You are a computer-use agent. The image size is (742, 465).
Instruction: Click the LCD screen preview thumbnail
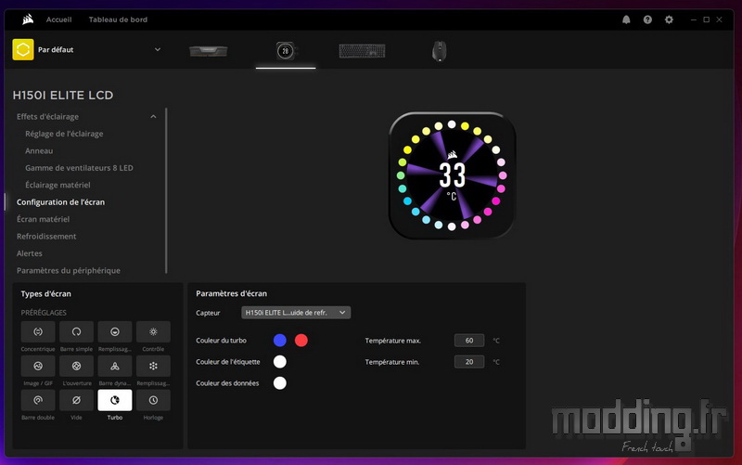click(452, 175)
